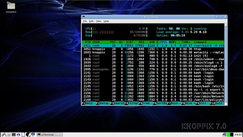Click the Uptime value 00:05:19

178,36
